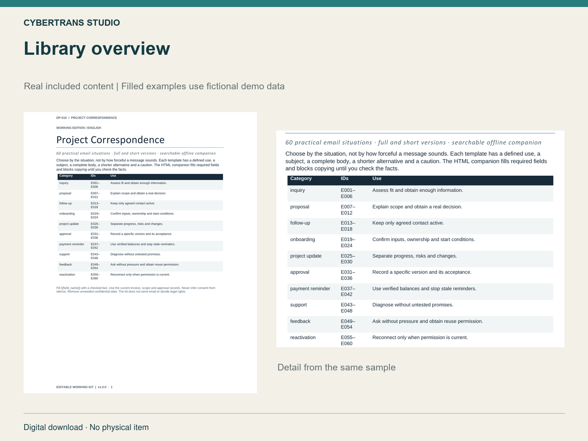588x441 pixels.
Task: Click '60 practical email situations' italic line in detail
Action: pyautogui.click(x=413, y=143)
